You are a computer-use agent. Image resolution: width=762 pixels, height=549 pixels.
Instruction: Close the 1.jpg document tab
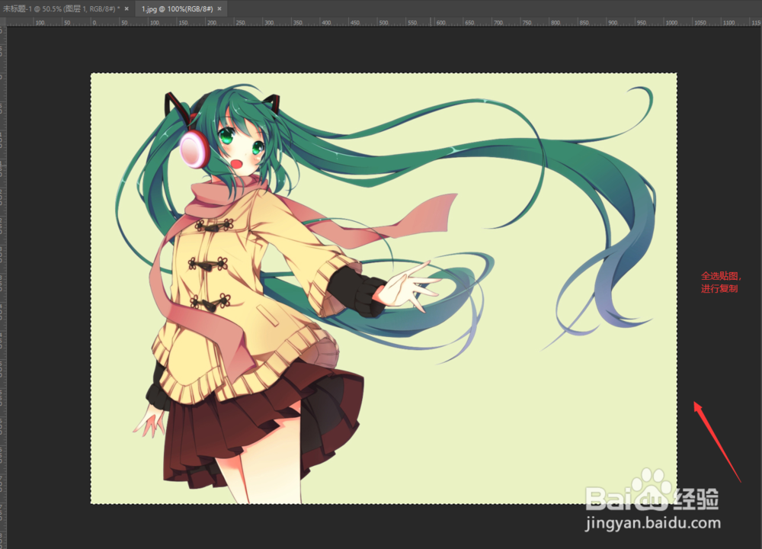(x=219, y=8)
